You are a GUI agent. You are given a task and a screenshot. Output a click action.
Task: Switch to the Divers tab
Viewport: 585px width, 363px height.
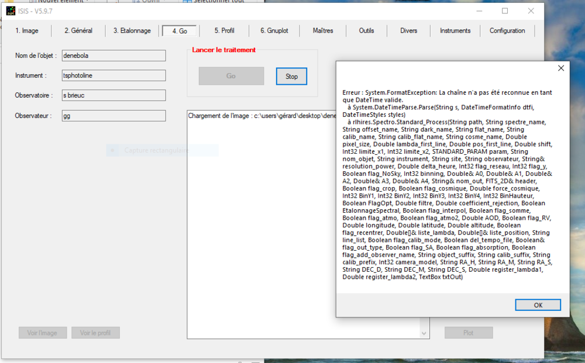coord(408,30)
